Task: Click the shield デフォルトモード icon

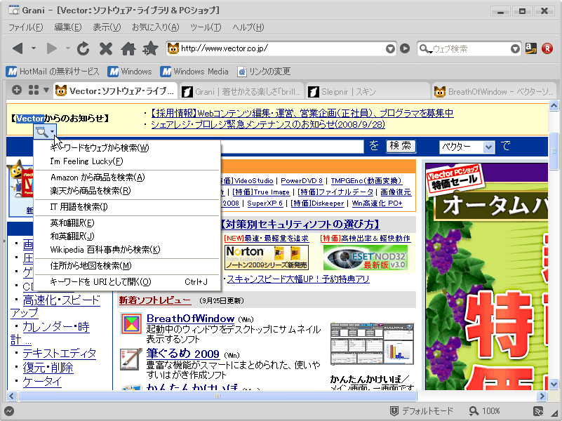Action: pos(394,411)
